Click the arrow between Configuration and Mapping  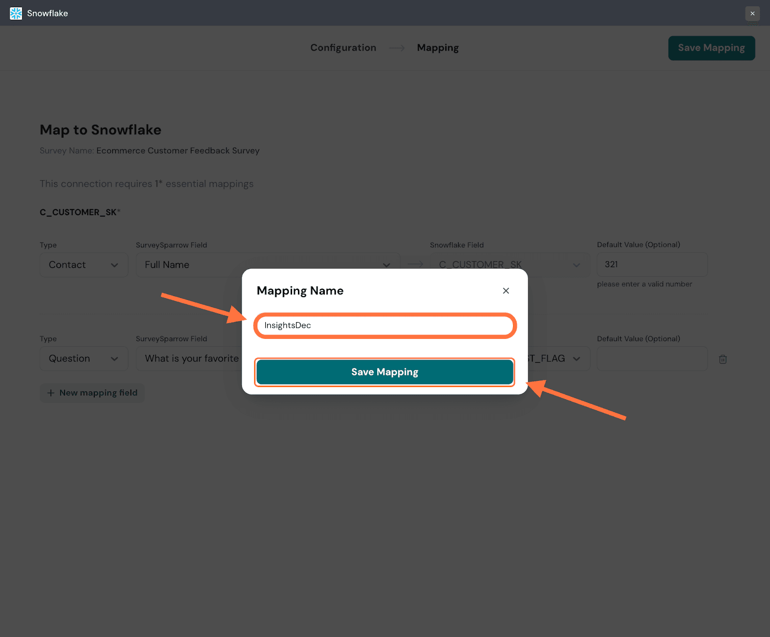pyautogui.click(x=397, y=48)
